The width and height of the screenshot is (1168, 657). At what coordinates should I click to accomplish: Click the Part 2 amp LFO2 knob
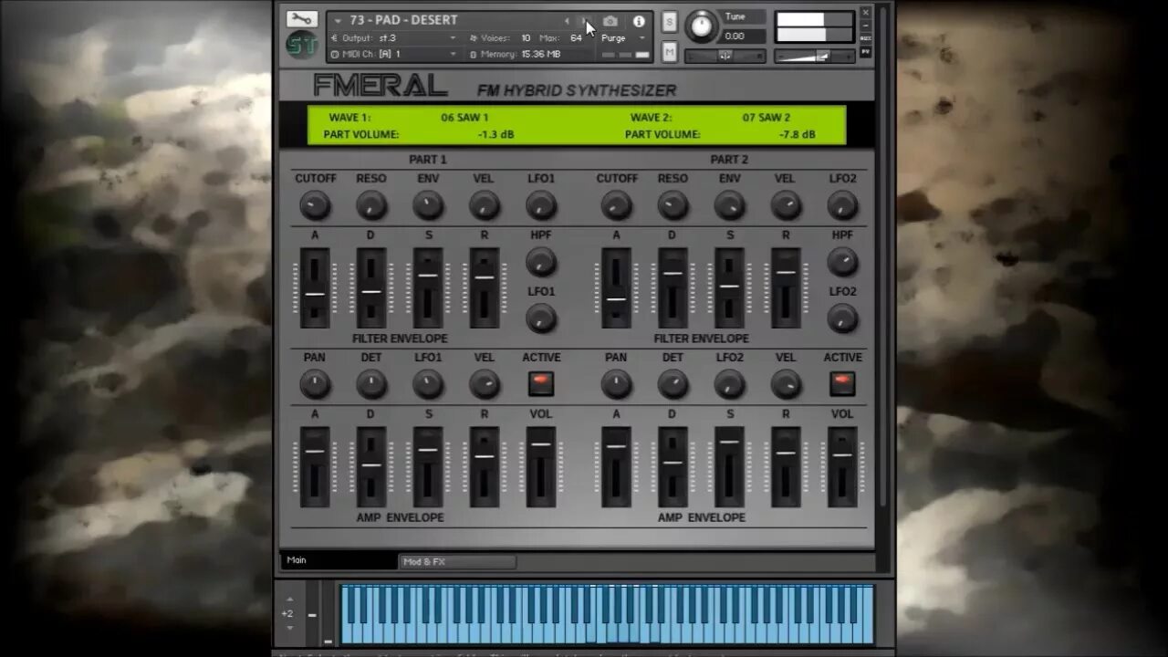(x=729, y=384)
